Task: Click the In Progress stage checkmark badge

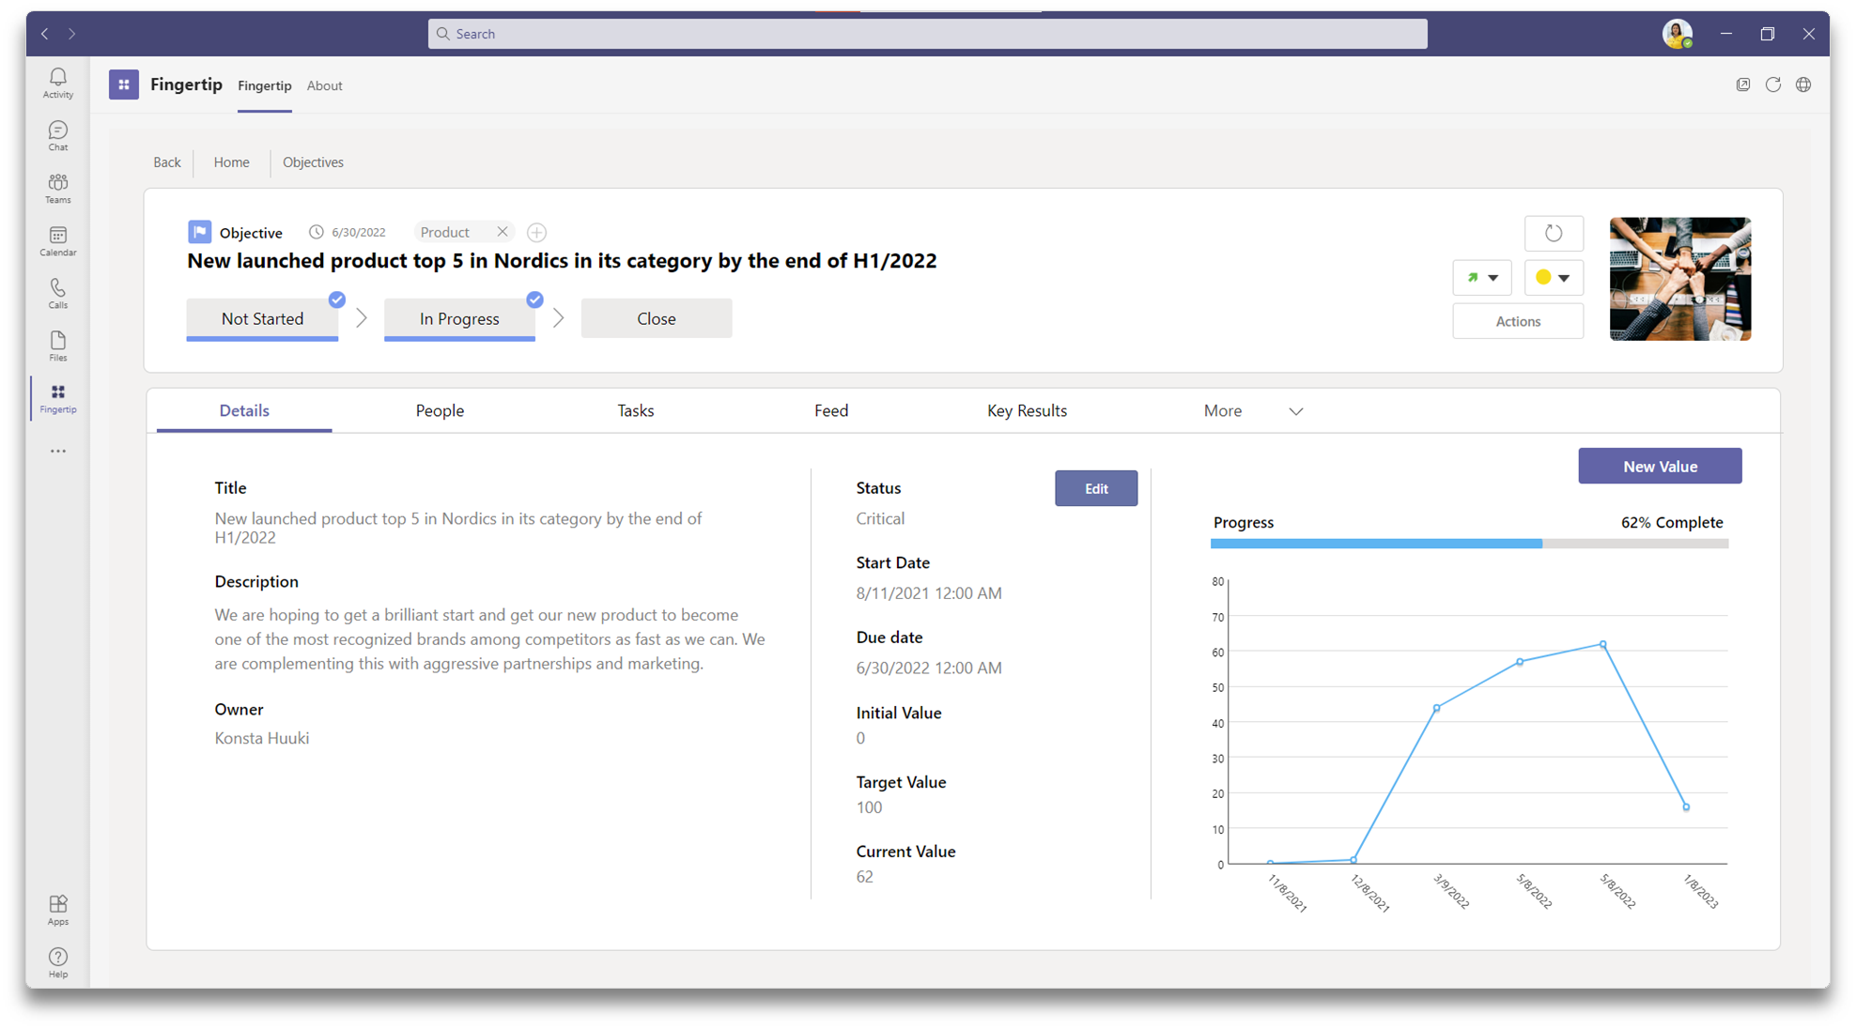Action: [534, 299]
